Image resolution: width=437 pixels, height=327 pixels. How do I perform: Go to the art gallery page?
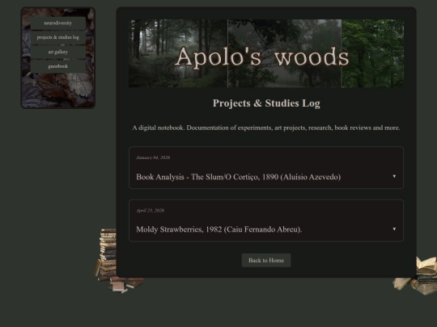(x=58, y=52)
